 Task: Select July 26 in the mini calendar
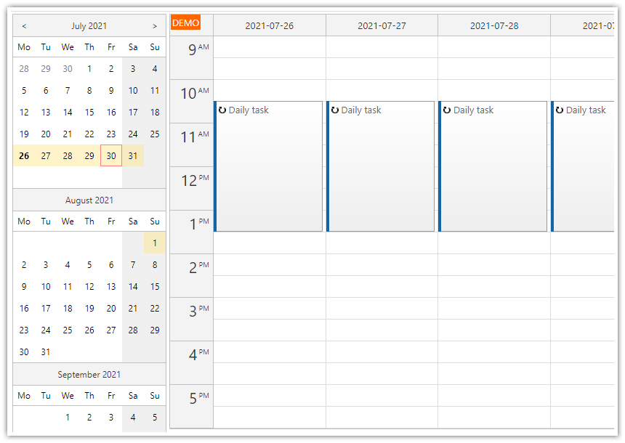coord(24,155)
